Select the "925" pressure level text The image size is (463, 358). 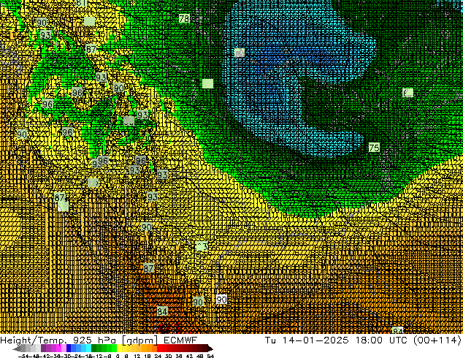(x=82, y=340)
